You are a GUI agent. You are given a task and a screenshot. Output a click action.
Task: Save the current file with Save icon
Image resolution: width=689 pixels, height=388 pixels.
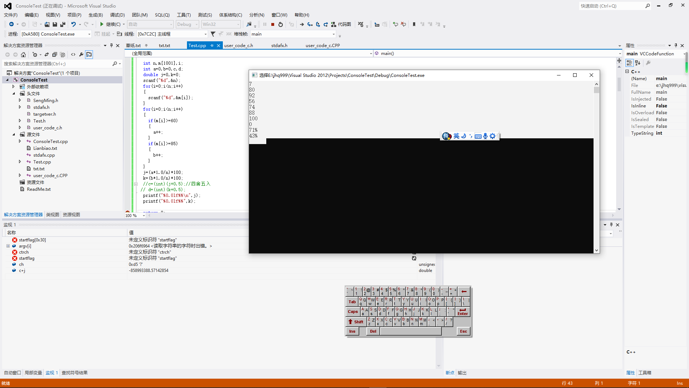click(55, 24)
